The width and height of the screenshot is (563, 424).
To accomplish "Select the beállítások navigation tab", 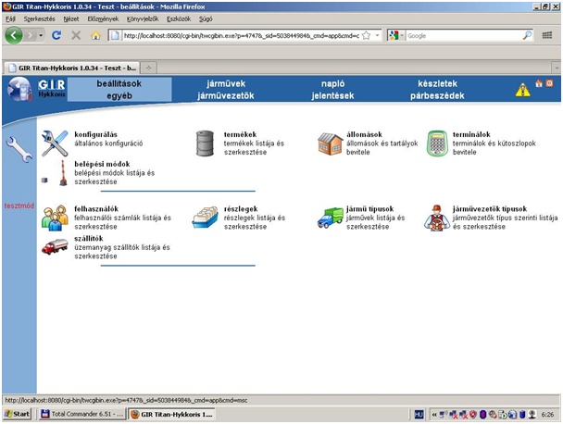I will click(x=119, y=83).
